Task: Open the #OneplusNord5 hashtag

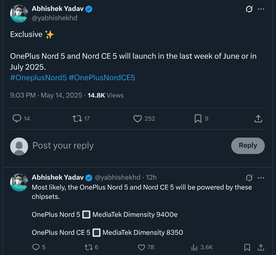Action: tap(38, 78)
